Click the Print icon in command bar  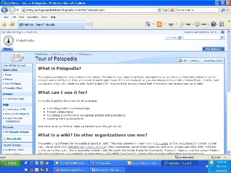click(171, 24)
